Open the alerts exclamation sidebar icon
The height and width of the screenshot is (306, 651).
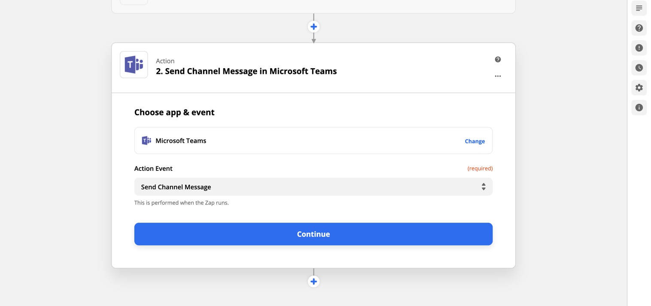pos(639,48)
